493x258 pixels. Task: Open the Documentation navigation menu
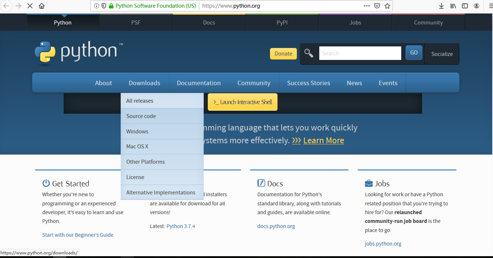(199, 83)
